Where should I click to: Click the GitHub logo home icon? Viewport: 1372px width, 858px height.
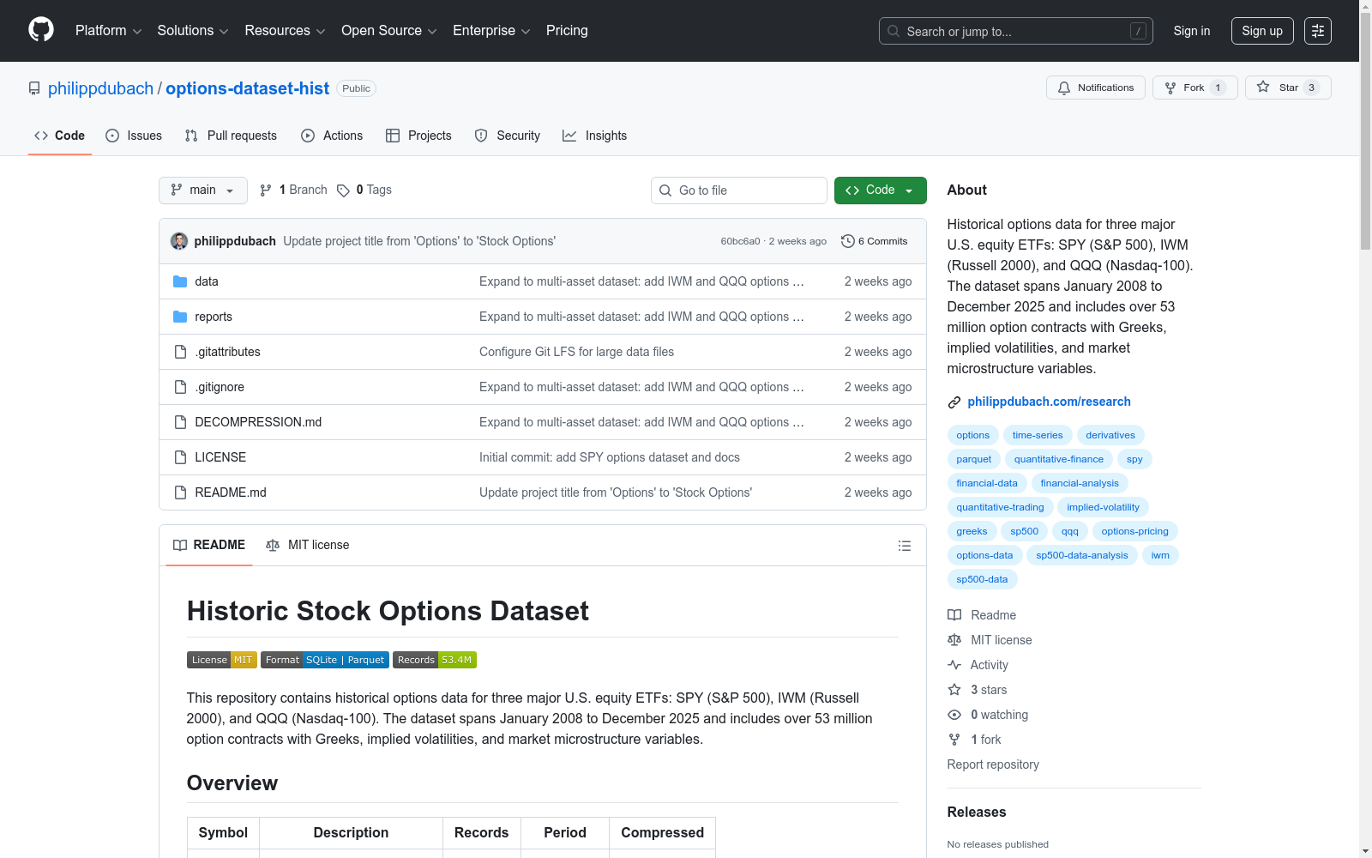(x=41, y=30)
